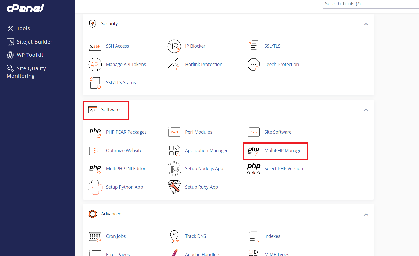Screen dimensions: 419x256
Task: Open the MultiPHP INI Editor link
Action: 126,169
